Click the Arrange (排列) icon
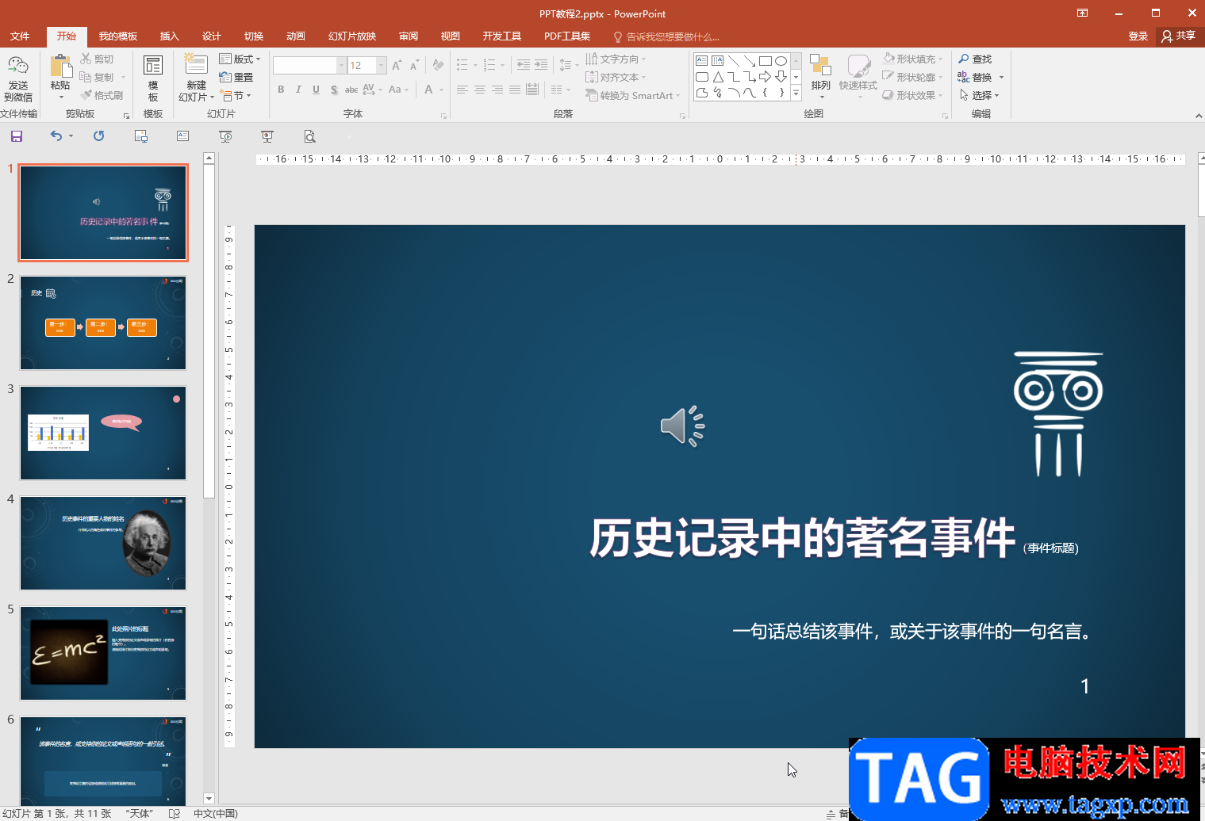The image size is (1205, 821). [x=820, y=66]
